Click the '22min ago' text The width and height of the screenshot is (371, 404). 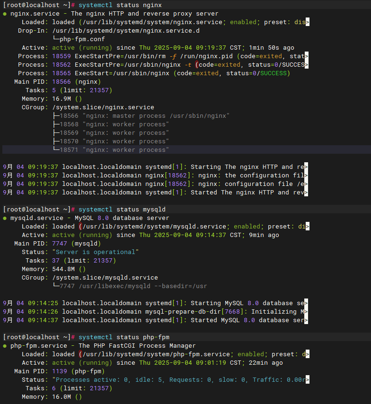point(266,363)
